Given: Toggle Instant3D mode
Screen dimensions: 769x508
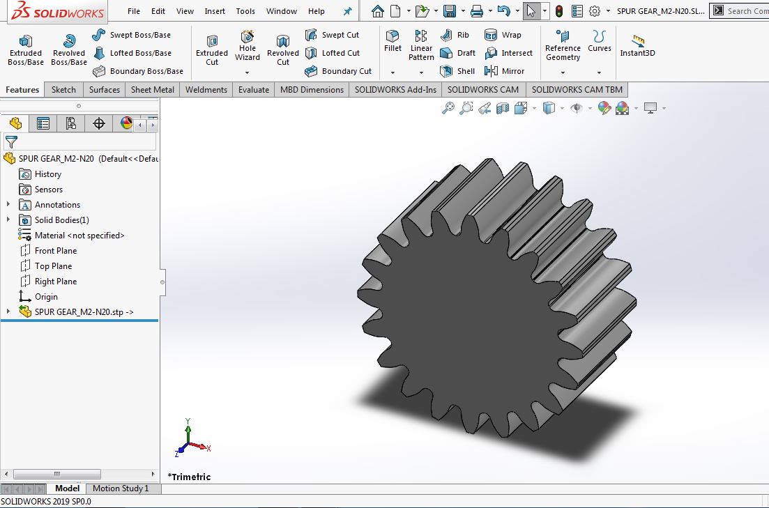Looking at the screenshot, I should coord(637,46).
